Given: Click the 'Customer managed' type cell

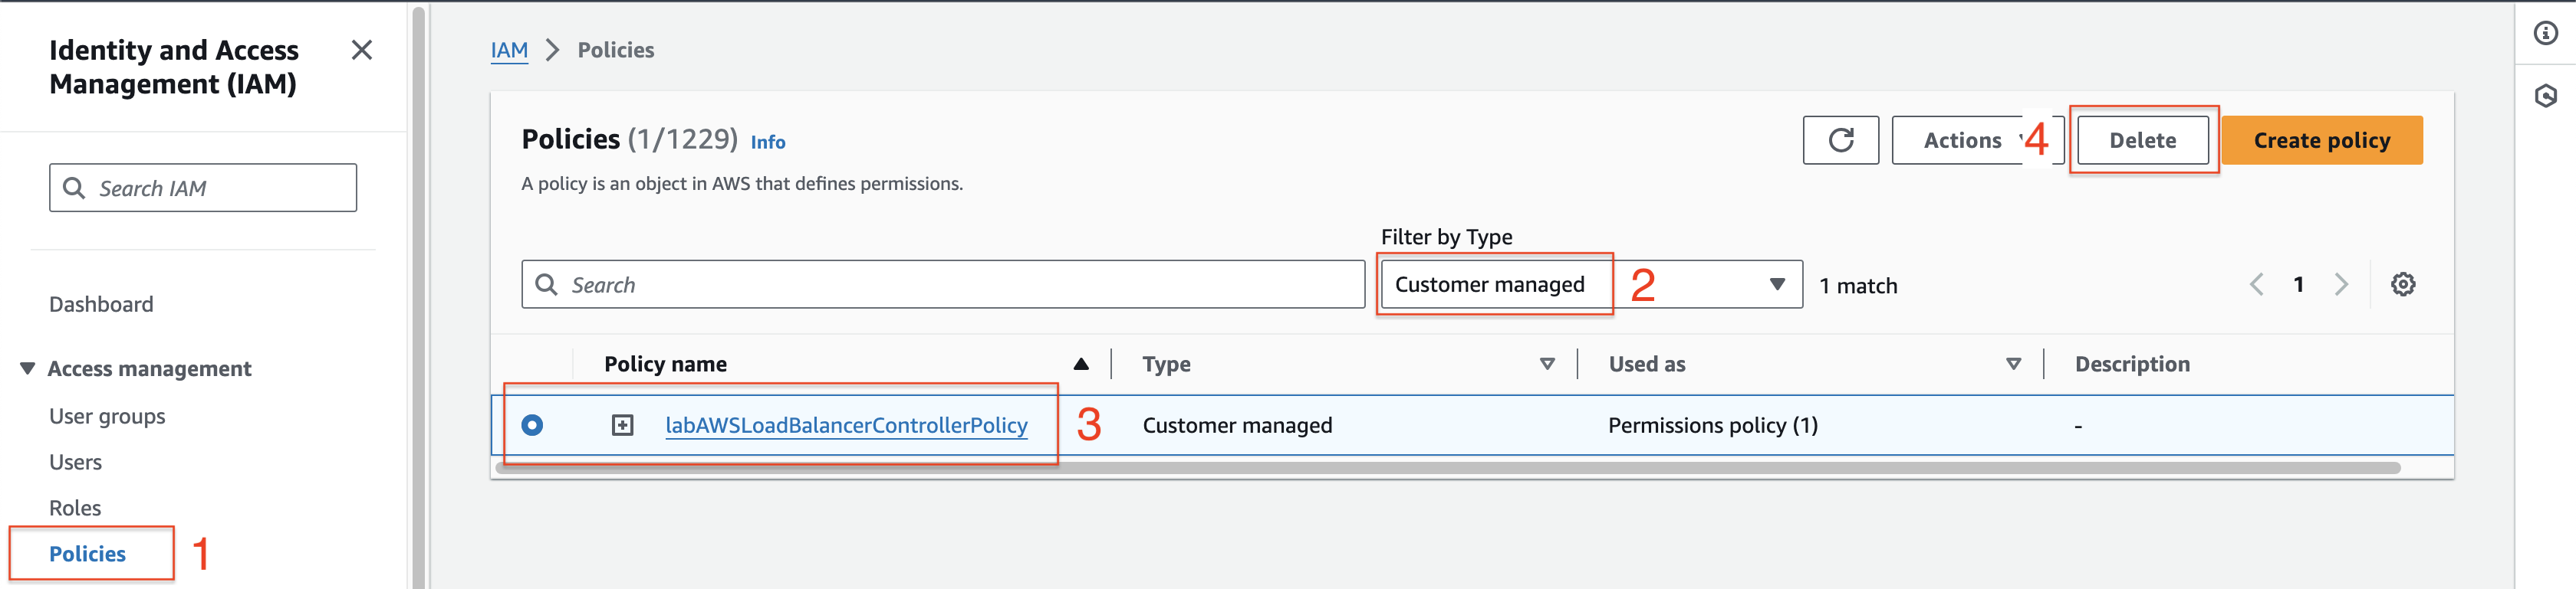Looking at the screenshot, I should (x=1237, y=425).
